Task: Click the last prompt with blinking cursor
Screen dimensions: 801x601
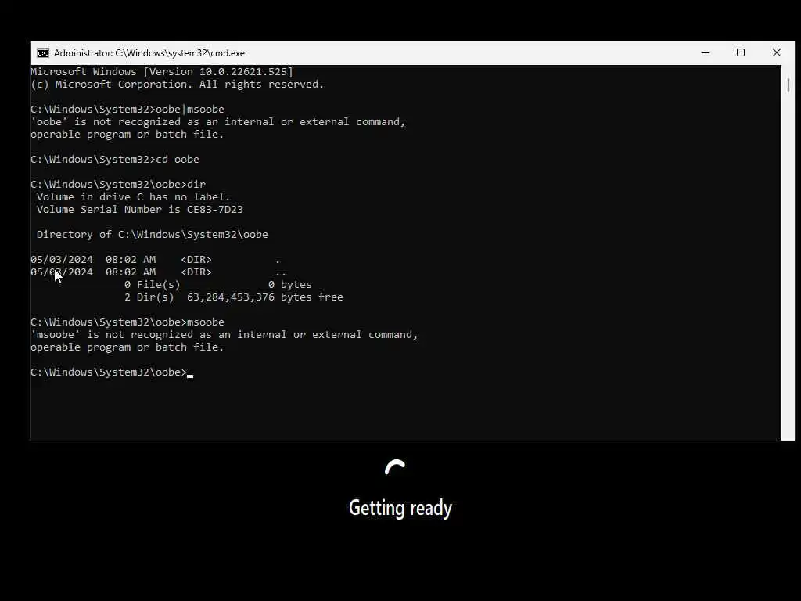Action: (112, 372)
